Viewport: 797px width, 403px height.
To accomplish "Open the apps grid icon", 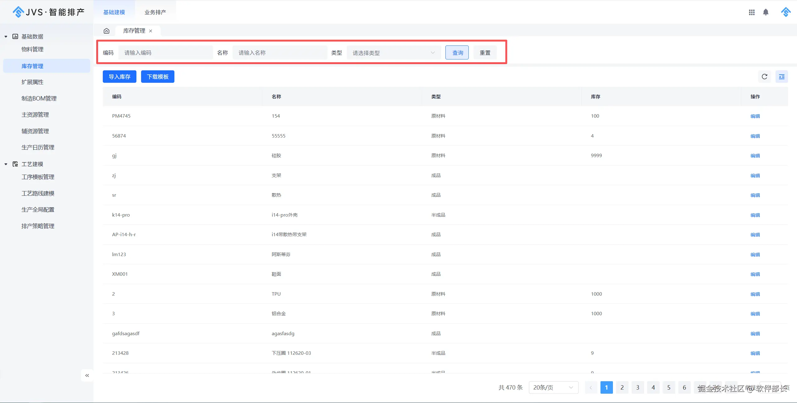I will click(x=752, y=12).
